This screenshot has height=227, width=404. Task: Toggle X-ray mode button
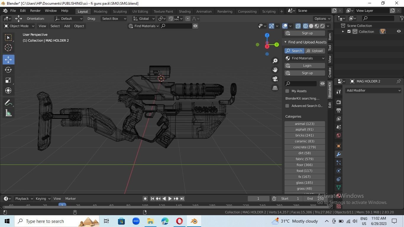click(298, 26)
